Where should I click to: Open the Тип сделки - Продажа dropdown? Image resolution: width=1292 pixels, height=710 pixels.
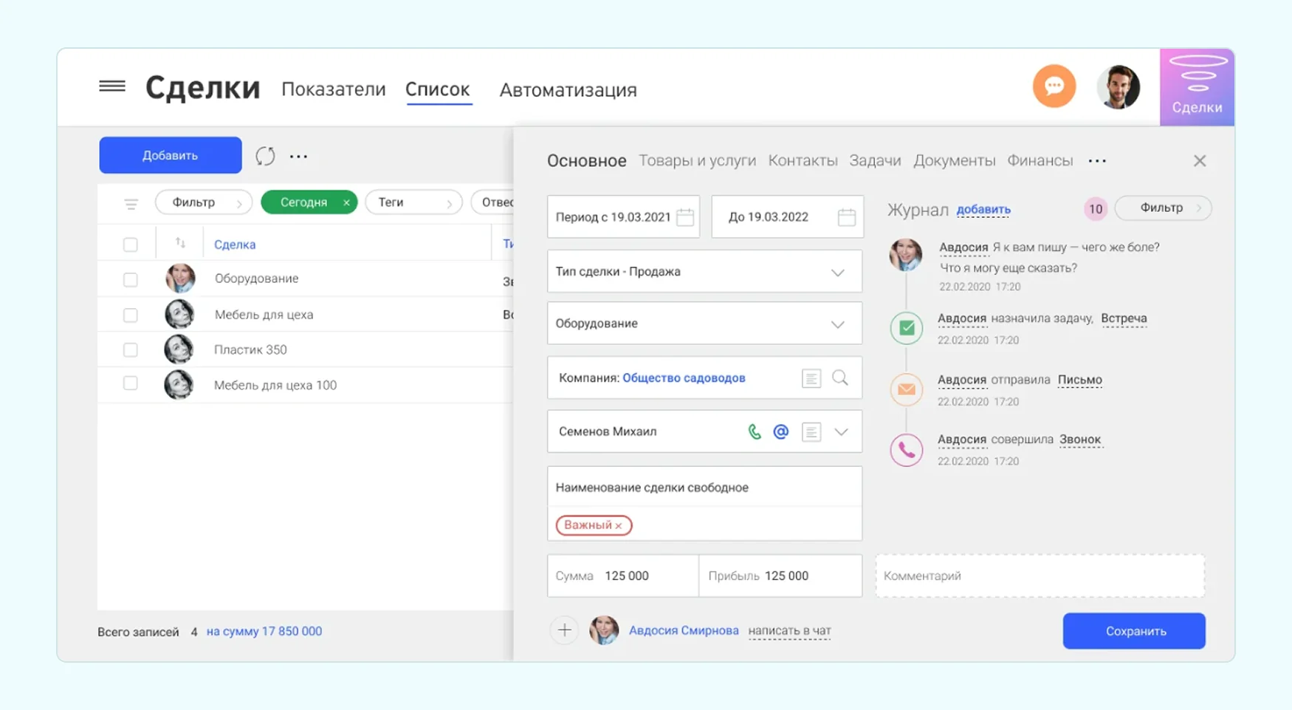click(704, 271)
